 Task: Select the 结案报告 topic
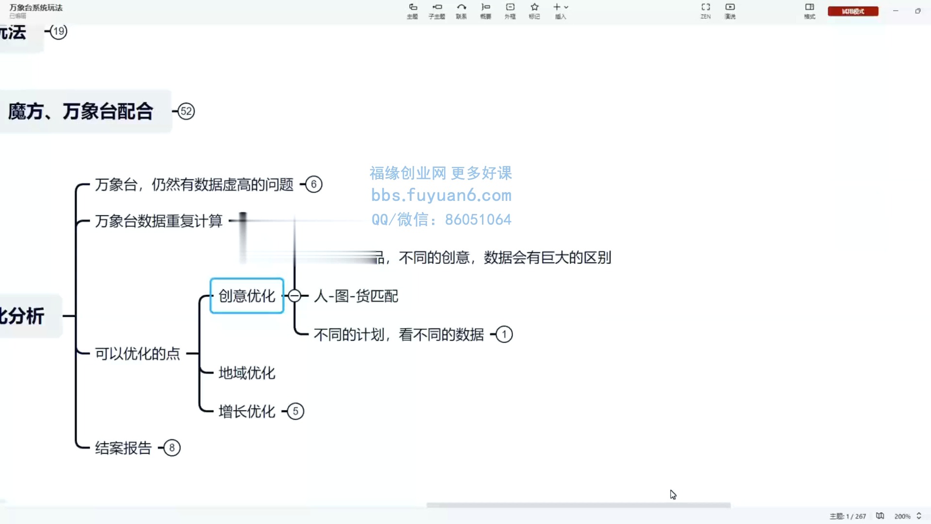pyautogui.click(x=123, y=448)
